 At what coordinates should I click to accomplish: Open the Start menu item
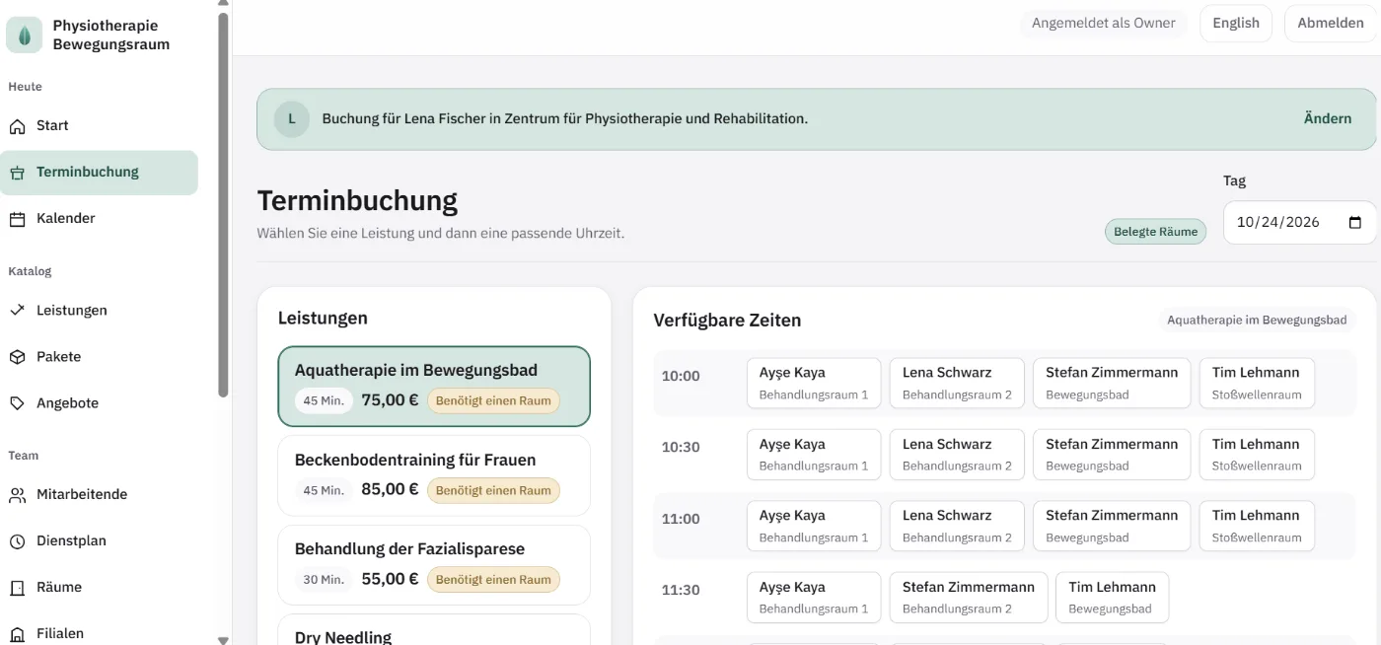(x=99, y=126)
